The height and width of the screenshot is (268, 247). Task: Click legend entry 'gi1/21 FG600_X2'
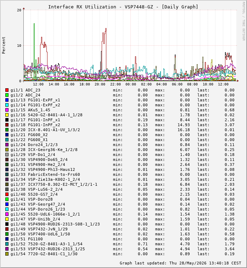pyautogui.click(x=29, y=135)
